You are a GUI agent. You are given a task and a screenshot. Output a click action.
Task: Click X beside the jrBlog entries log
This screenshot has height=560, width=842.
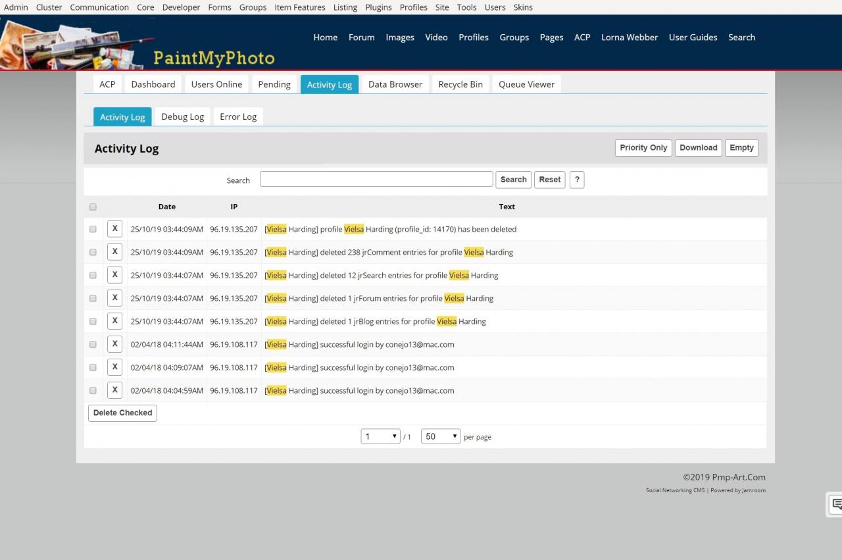(114, 321)
